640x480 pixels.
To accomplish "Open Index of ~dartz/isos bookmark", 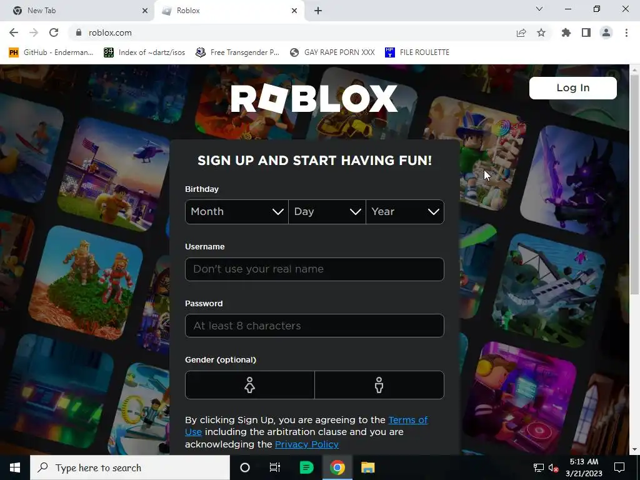I will 144,52.
